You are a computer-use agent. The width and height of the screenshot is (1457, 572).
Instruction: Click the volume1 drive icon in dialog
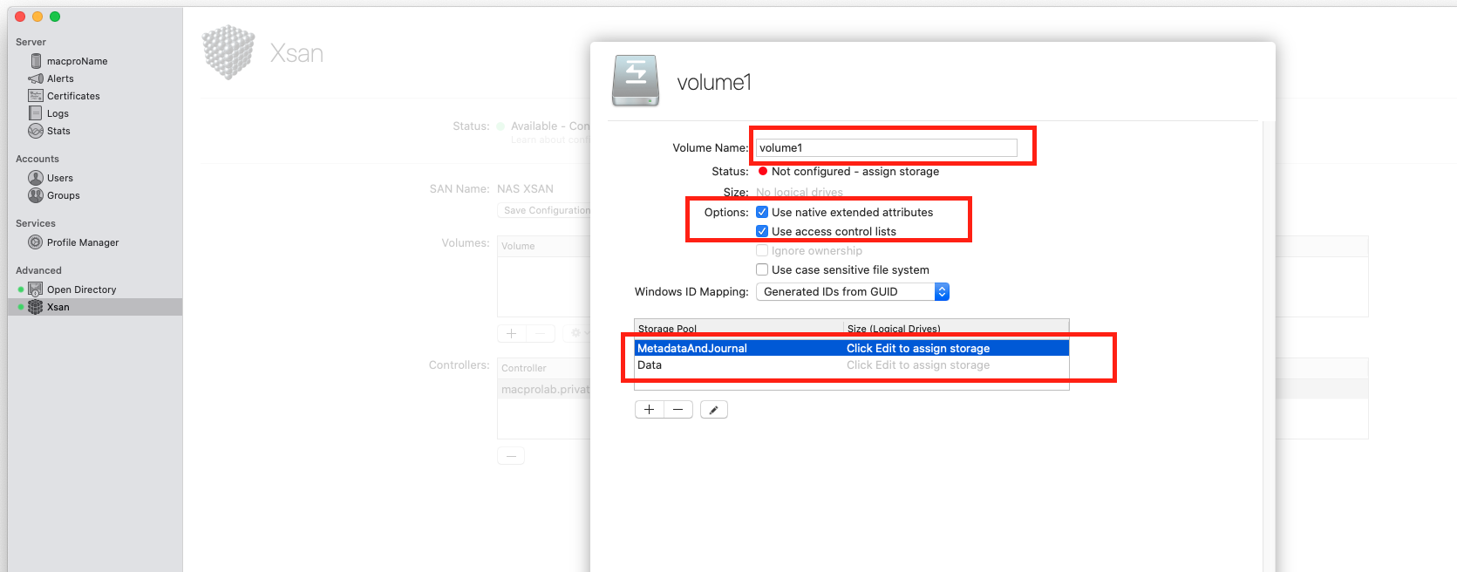coord(636,81)
